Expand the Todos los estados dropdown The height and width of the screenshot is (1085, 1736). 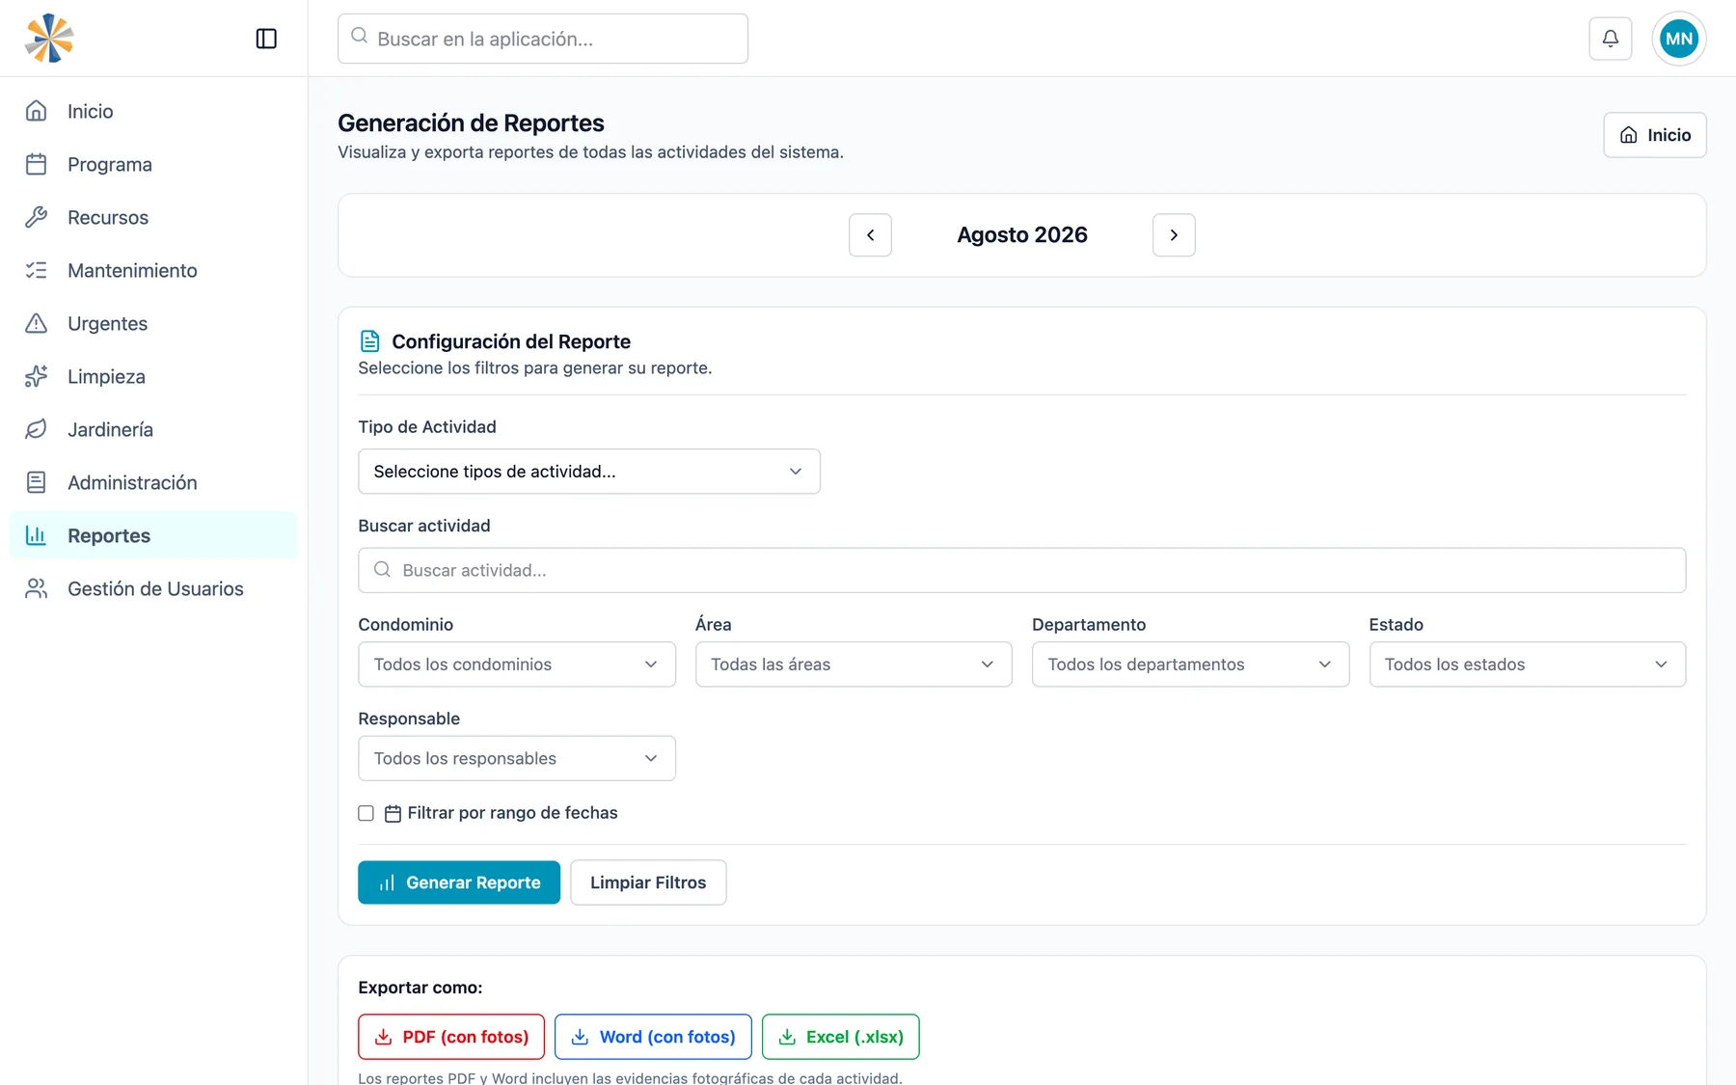tap(1528, 665)
